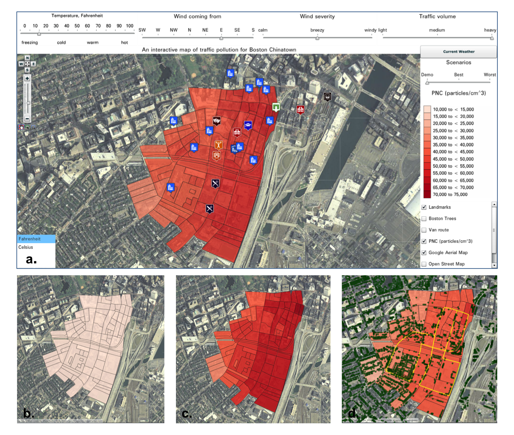514x435 pixels.
Task: Click the zoom in plus button
Action: coord(27,78)
